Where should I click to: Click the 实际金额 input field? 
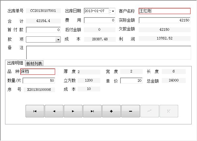coord(165,21)
